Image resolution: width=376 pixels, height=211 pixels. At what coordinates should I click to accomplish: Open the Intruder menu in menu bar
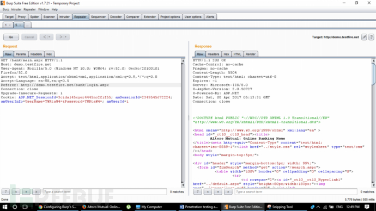[x=16, y=10]
